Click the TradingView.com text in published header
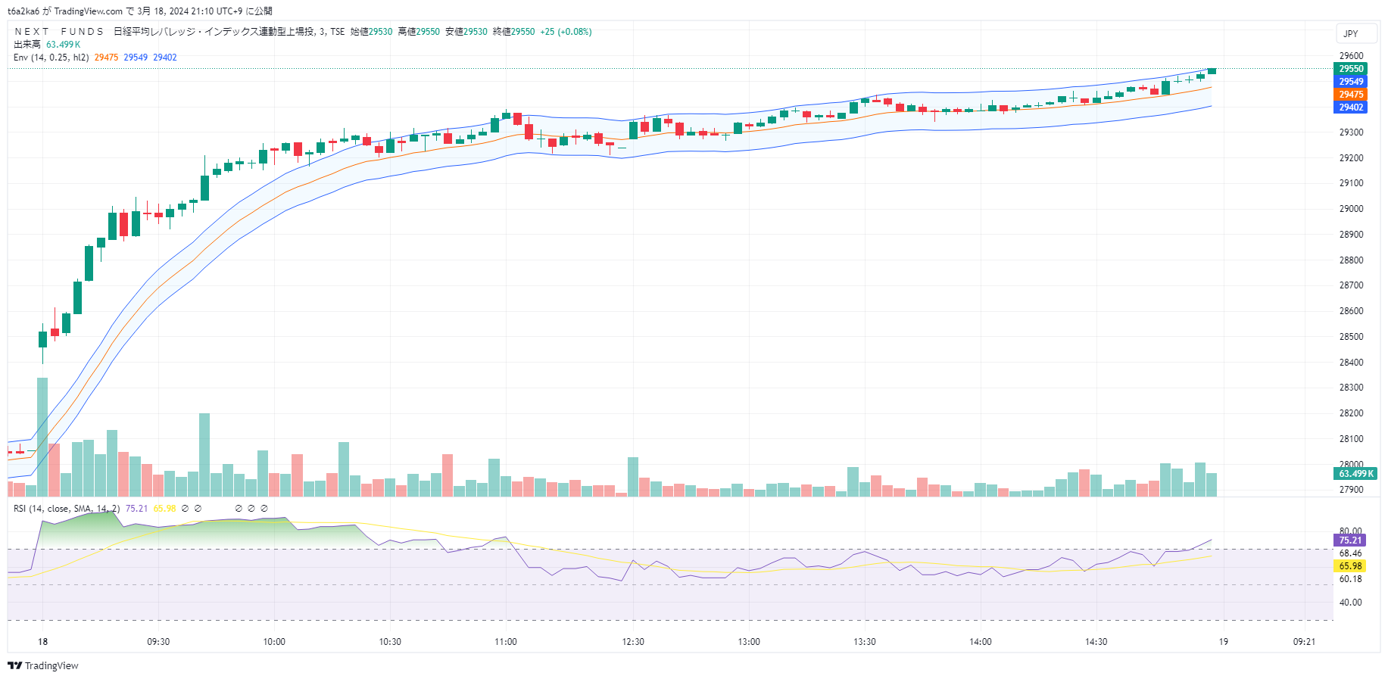The height and width of the screenshot is (679, 1388). pyautogui.click(x=88, y=11)
